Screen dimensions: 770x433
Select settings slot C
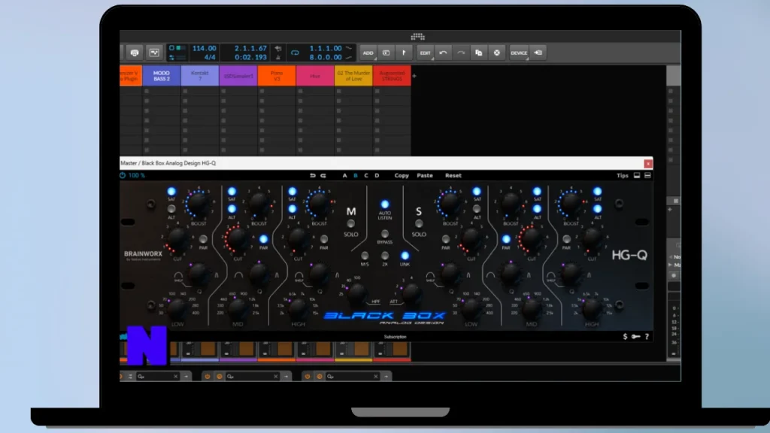pyautogui.click(x=366, y=175)
